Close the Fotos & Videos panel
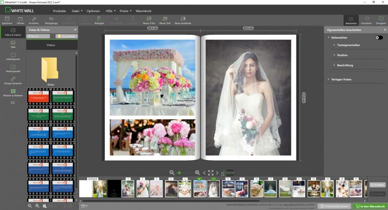This screenshot has height=210, width=388. (x=75, y=30)
